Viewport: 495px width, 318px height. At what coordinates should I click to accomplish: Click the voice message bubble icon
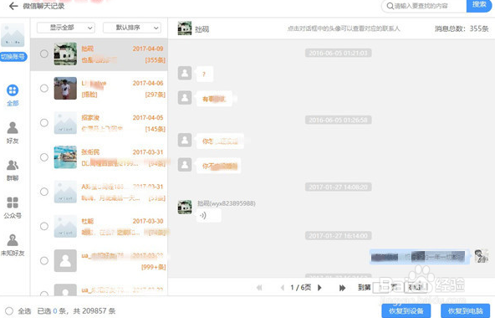(203, 215)
